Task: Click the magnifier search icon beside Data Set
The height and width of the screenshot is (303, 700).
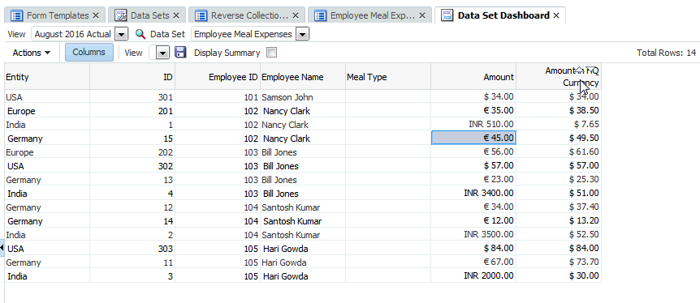Action: click(140, 34)
